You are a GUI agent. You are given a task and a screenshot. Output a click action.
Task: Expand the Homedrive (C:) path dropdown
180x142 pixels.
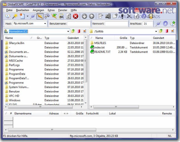coord(68,31)
